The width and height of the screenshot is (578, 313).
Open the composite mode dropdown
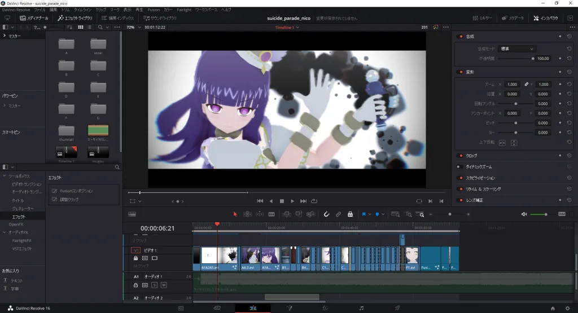click(516, 49)
